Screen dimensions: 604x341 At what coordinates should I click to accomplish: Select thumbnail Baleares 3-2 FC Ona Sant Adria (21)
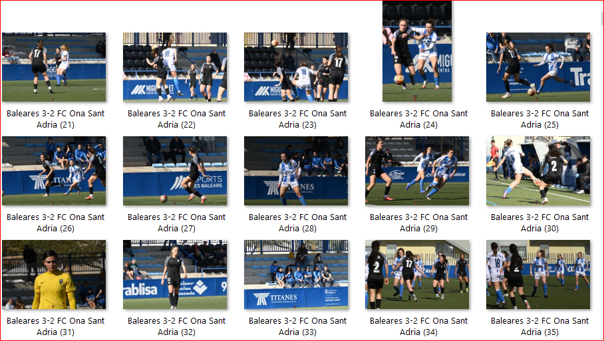click(54, 67)
